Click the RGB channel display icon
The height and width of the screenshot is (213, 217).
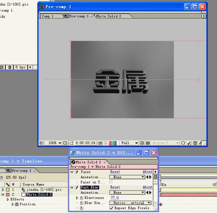[113, 143]
